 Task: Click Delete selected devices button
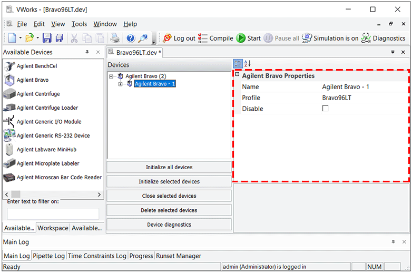click(x=169, y=210)
